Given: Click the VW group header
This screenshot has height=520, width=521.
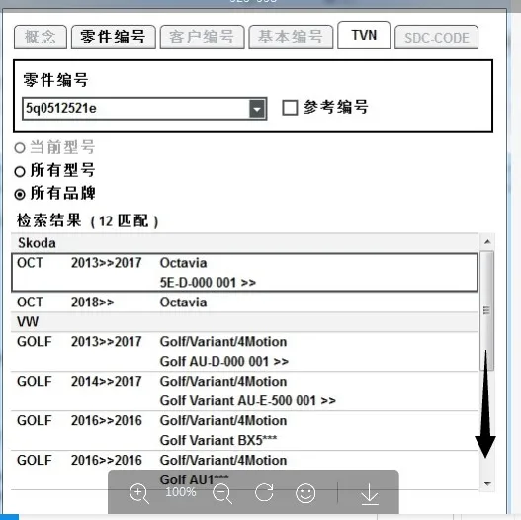Looking at the screenshot, I should (244, 322).
